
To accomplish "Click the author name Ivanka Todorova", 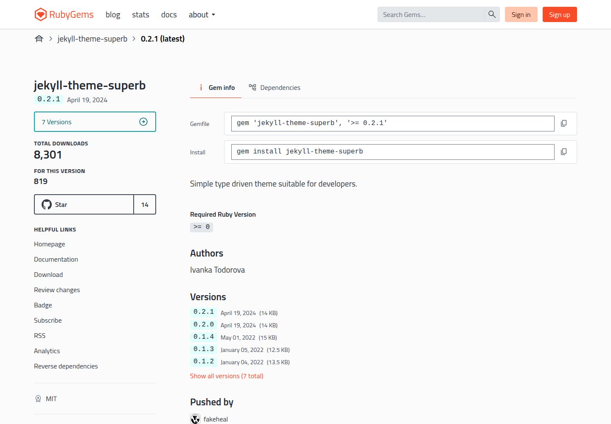I will point(217,270).
